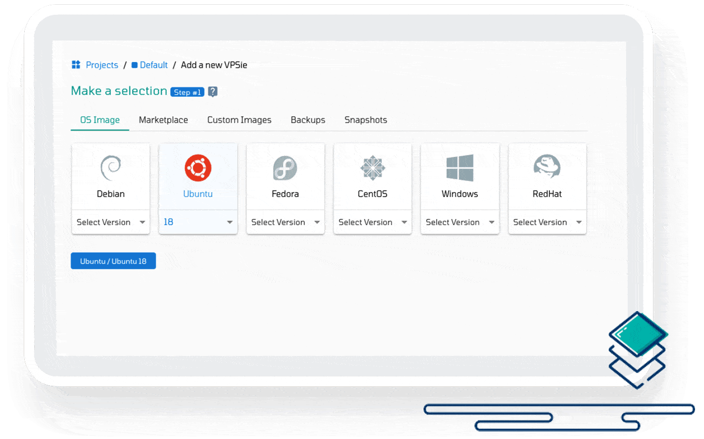
Task: Switch to the Backups tab
Action: pos(308,120)
